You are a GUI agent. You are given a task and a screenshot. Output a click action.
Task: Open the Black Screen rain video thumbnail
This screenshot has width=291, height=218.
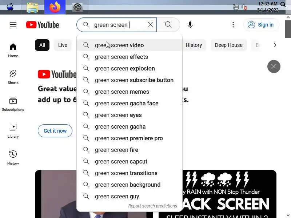(x=230, y=194)
